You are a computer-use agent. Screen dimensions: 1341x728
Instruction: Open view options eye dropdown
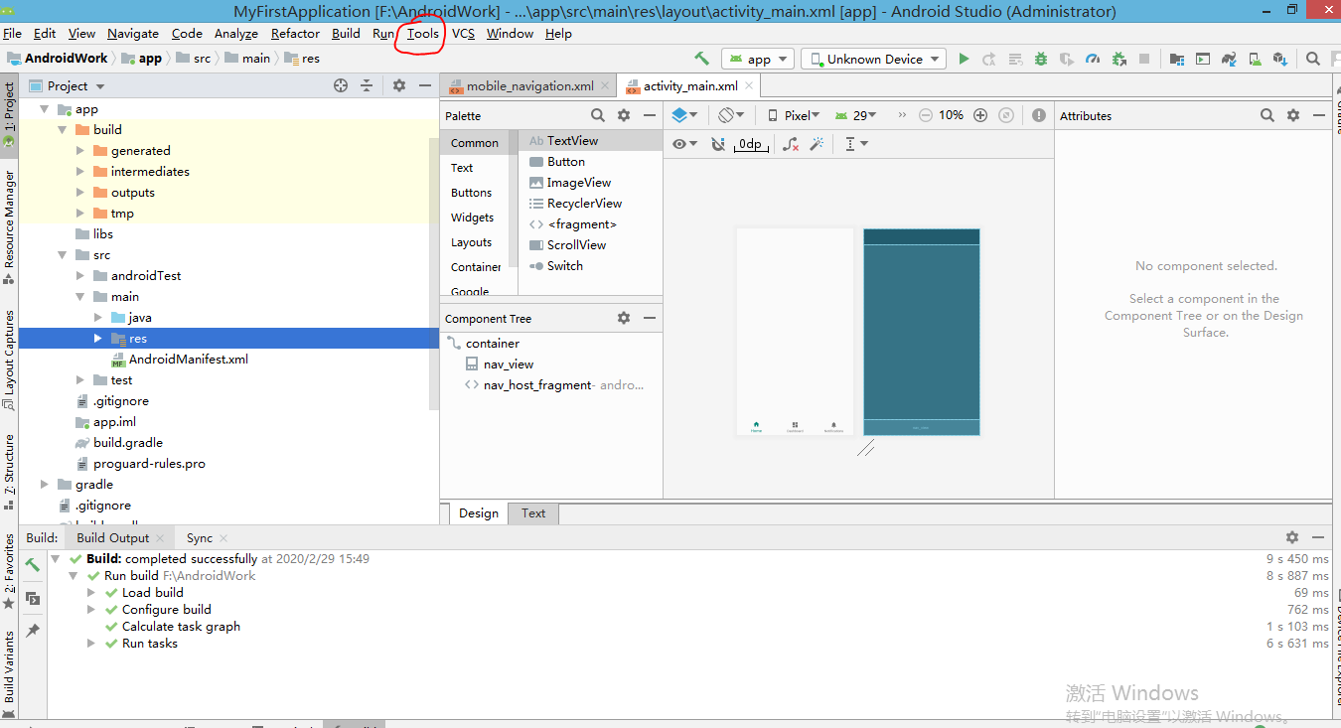coord(684,144)
